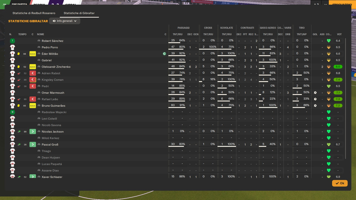Click the goal ball icon in Omar Marmoush's row
This screenshot has height=200, width=356.
tap(315, 93)
